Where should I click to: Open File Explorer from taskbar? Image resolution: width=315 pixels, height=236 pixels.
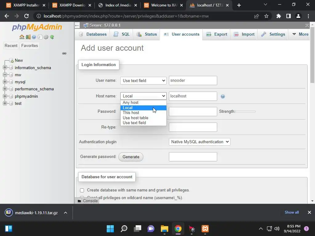(x=164, y=229)
